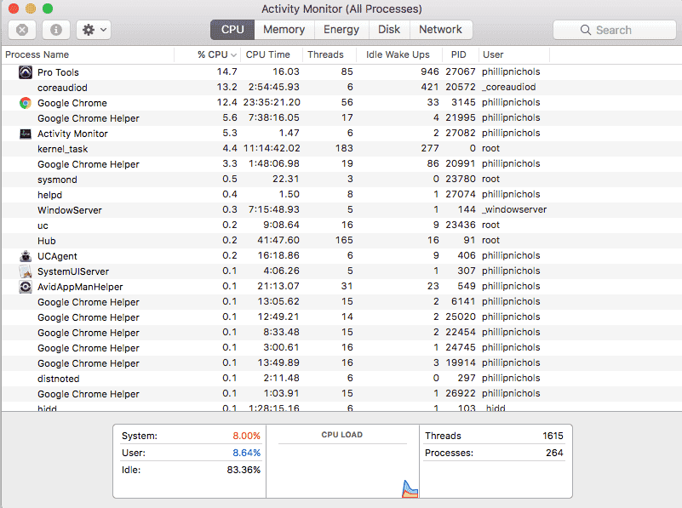Viewport: 682px width, 508px height.
Task: Sort by User column header
Action: [x=514, y=54]
